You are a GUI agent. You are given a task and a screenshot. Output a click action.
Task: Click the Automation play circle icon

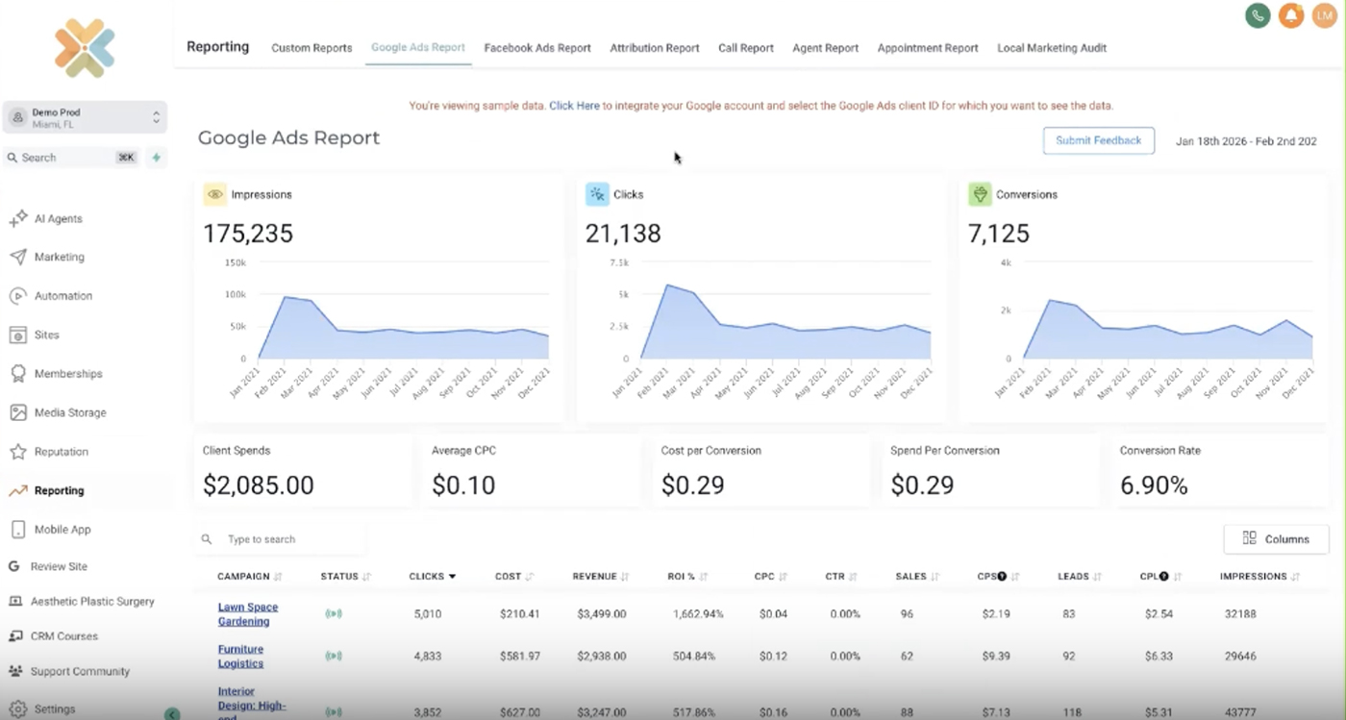coord(17,296)
